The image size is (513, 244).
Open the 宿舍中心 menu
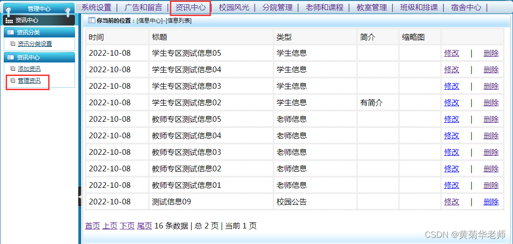(466, 7)
